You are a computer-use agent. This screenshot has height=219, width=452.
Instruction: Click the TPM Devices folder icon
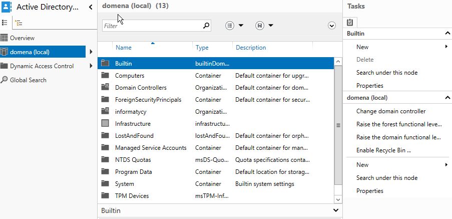pos(105,195)
